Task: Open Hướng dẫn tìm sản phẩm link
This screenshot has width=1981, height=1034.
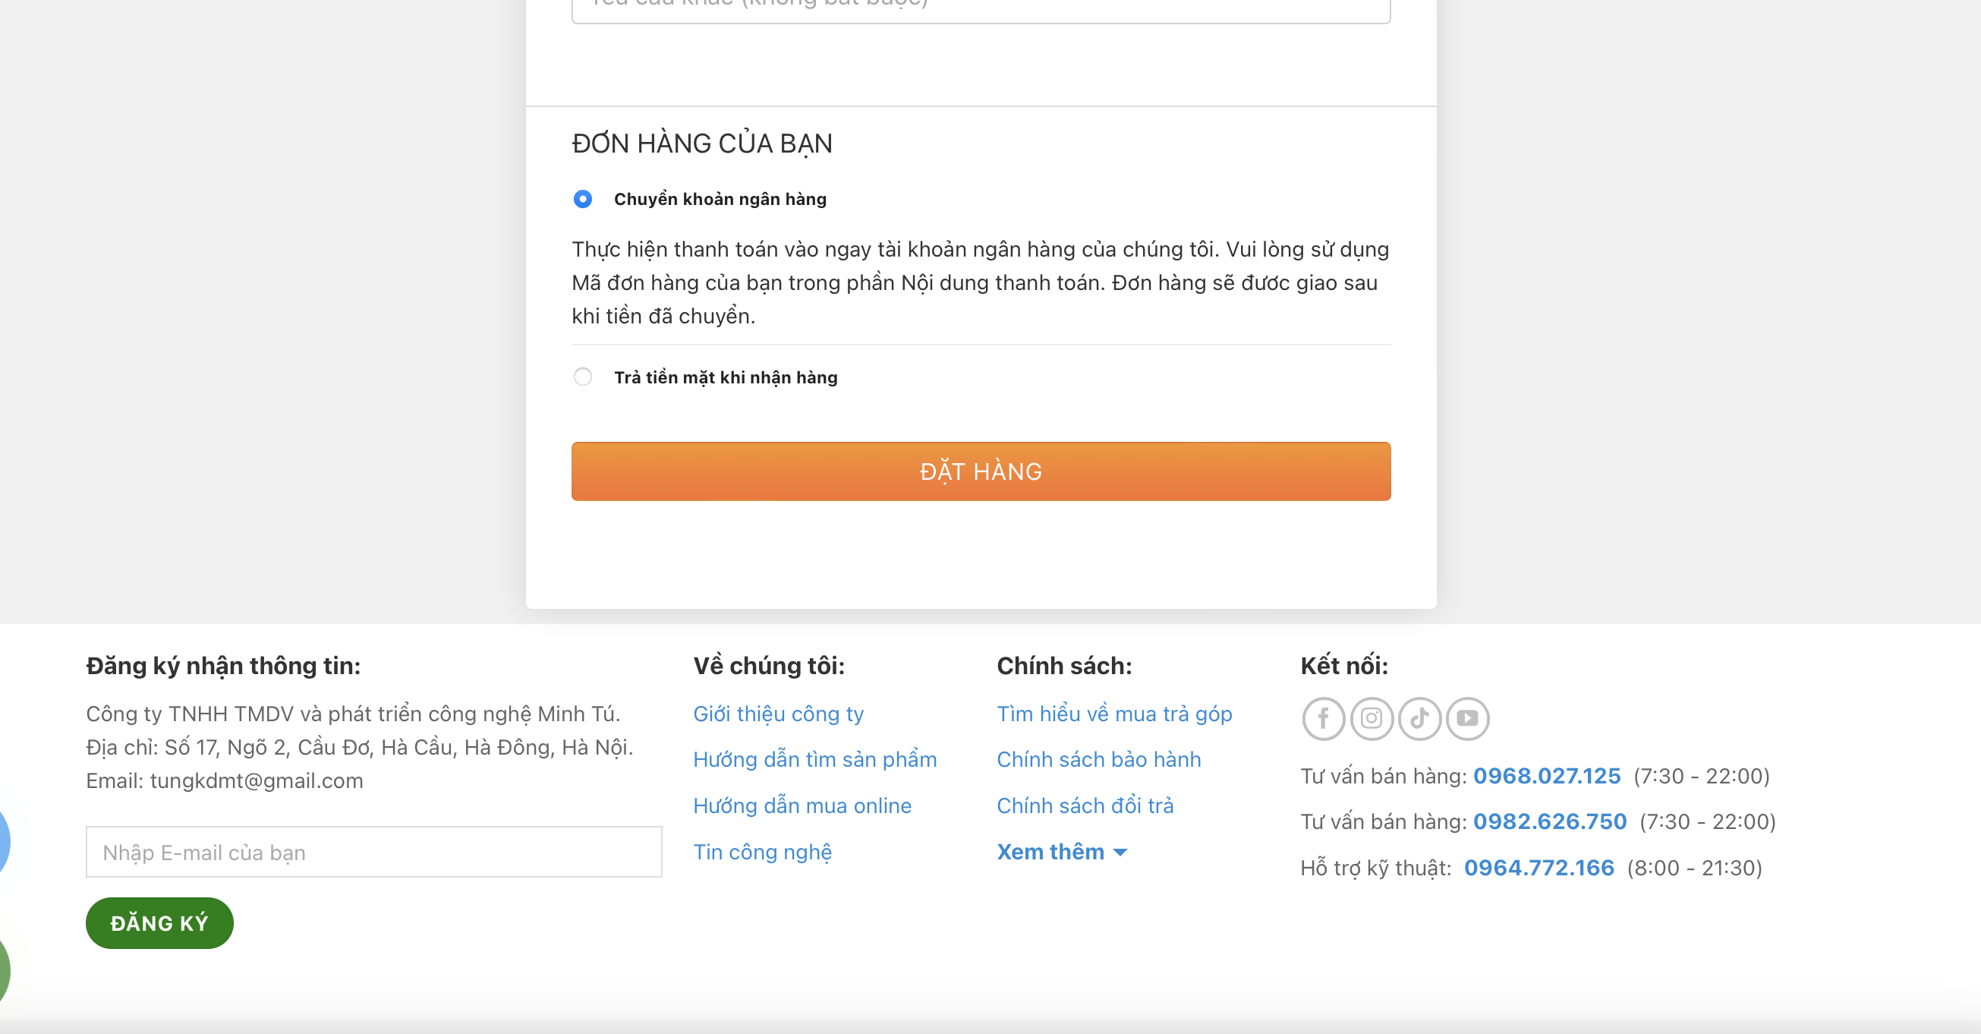Action: tap(814, 759)
